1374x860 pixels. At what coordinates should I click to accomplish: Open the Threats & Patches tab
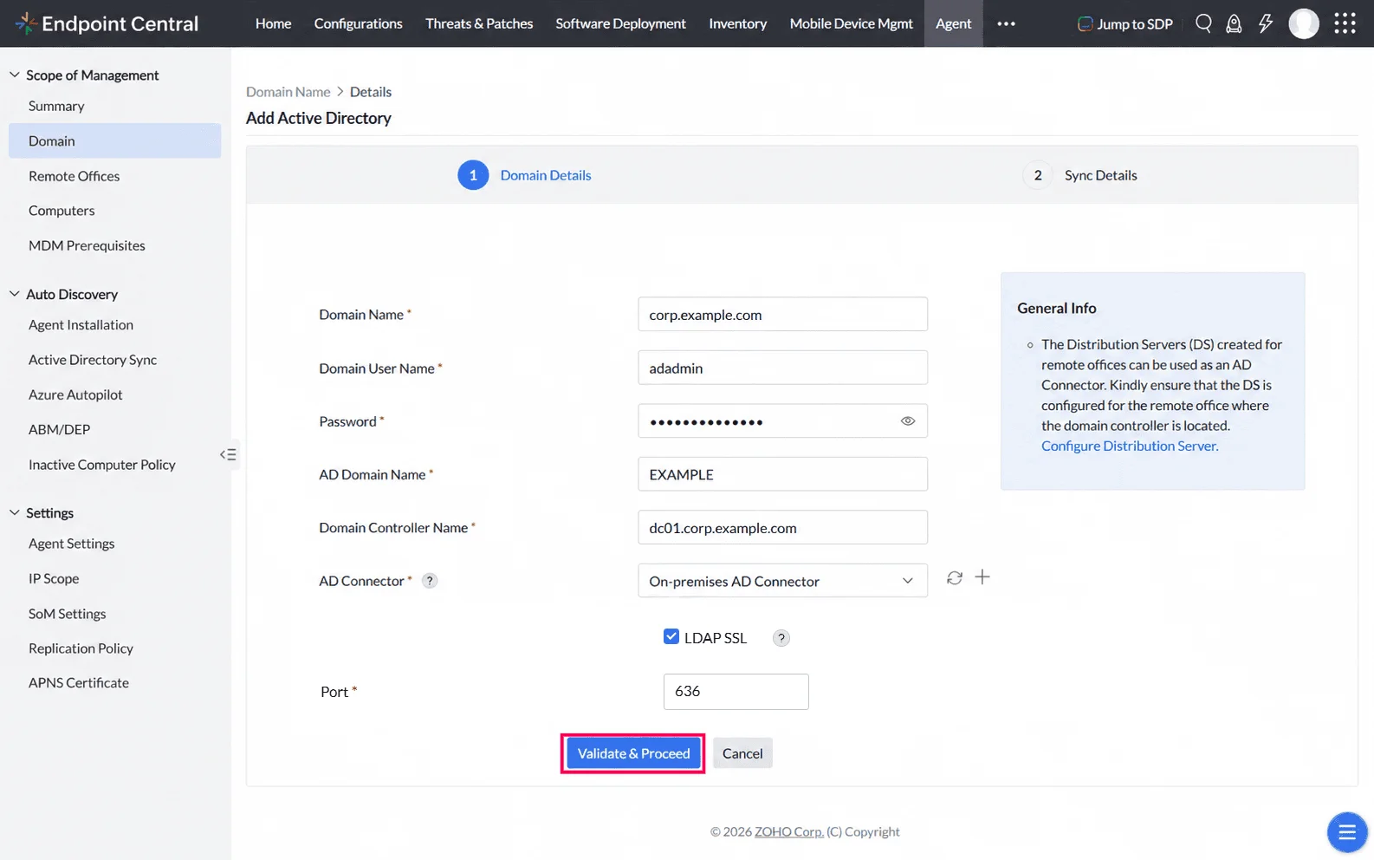[x=479, y=23]
